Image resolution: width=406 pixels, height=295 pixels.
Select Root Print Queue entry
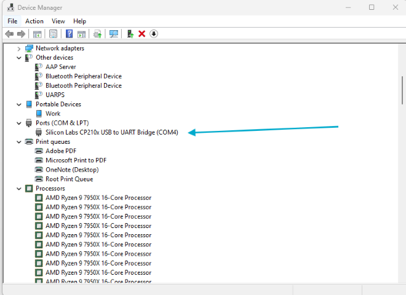(x=69, y=179)
